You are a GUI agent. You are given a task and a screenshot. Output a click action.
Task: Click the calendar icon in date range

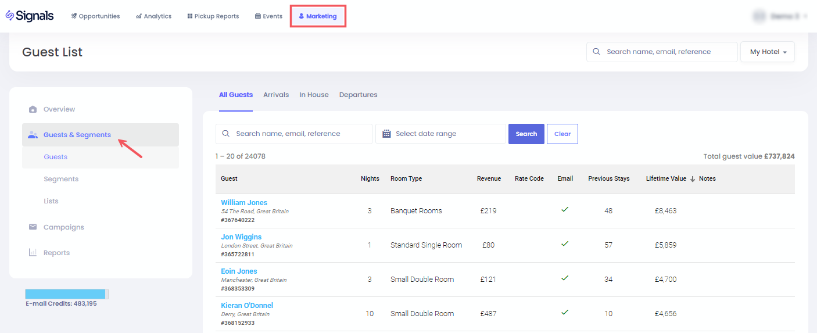(386, 134)
